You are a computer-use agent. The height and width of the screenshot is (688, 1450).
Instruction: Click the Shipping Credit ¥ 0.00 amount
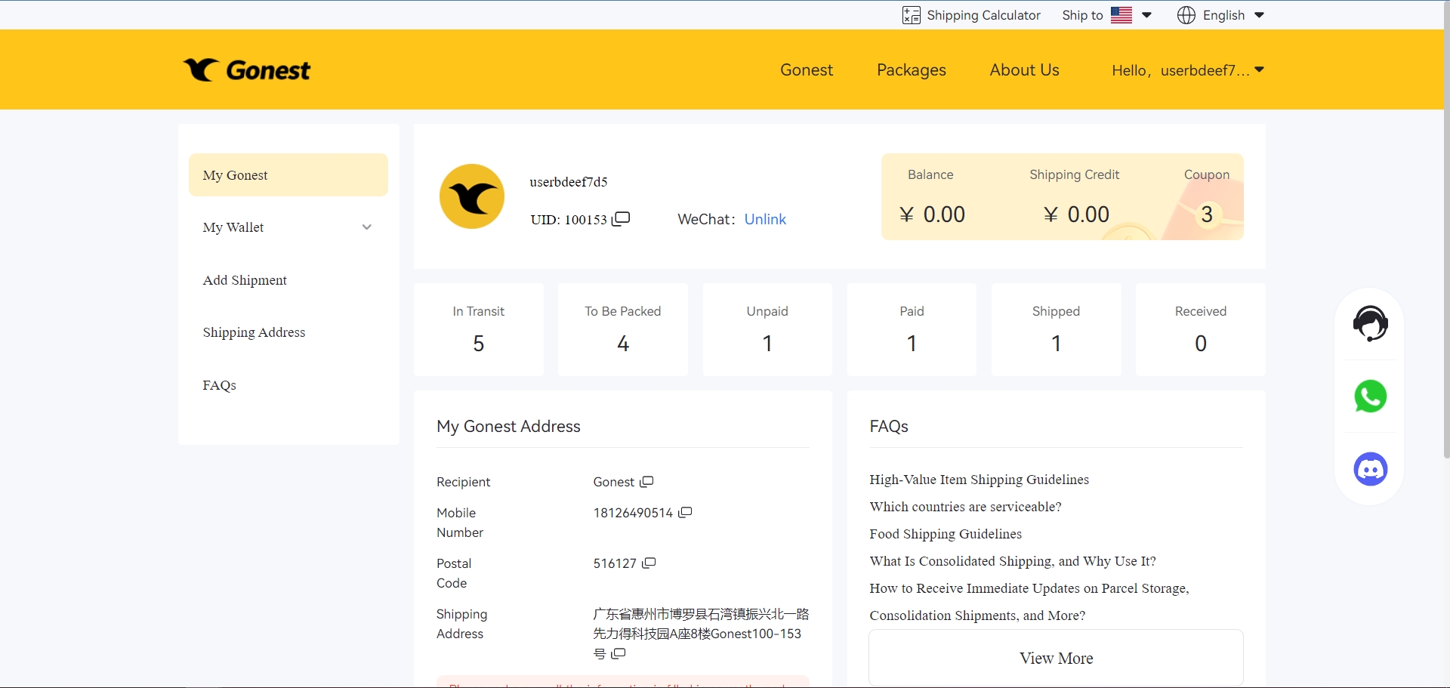[1076, 214]
